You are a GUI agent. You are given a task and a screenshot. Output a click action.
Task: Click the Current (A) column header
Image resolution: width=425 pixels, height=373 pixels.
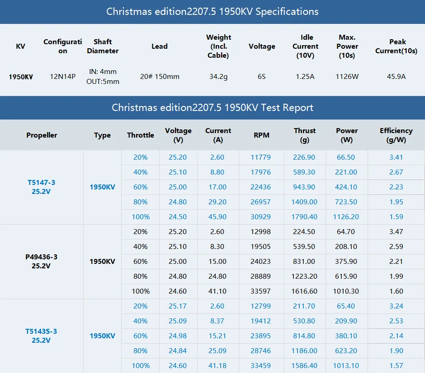218,135
